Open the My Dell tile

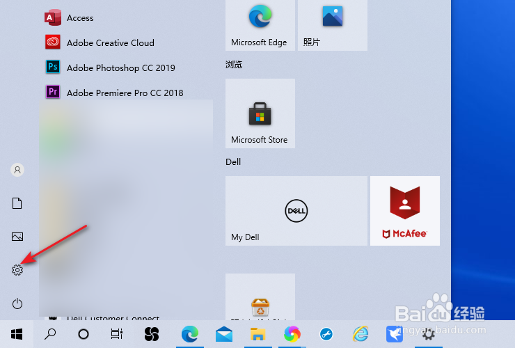coord(296,211)
